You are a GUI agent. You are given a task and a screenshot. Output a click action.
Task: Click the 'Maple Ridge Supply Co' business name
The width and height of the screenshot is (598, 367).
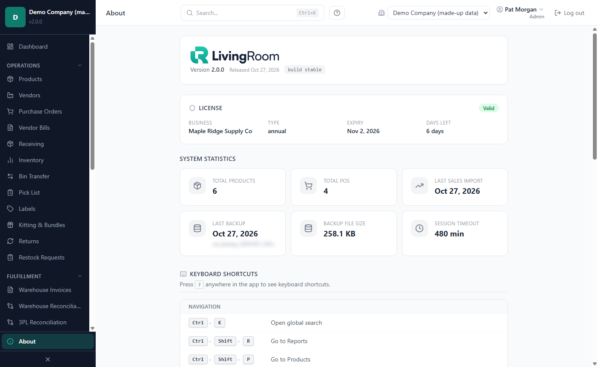(x=220, y=131)
